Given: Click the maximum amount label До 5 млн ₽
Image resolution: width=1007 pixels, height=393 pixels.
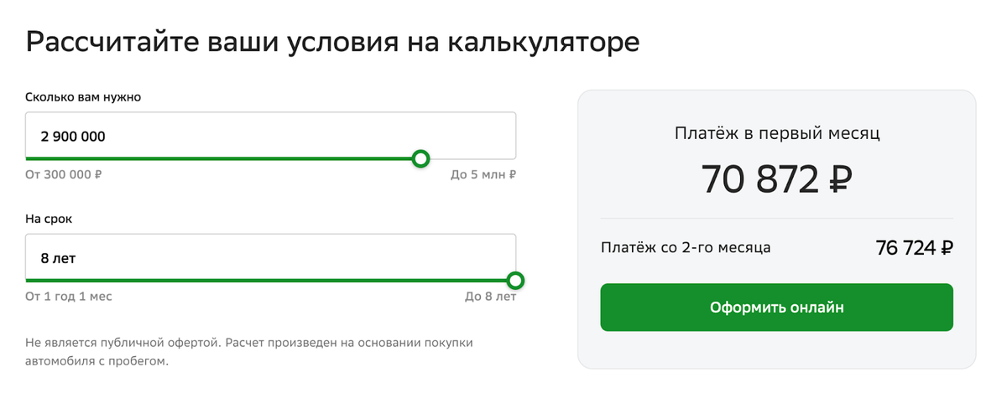Looking at the screenshot, I should (x=483, y=175).
